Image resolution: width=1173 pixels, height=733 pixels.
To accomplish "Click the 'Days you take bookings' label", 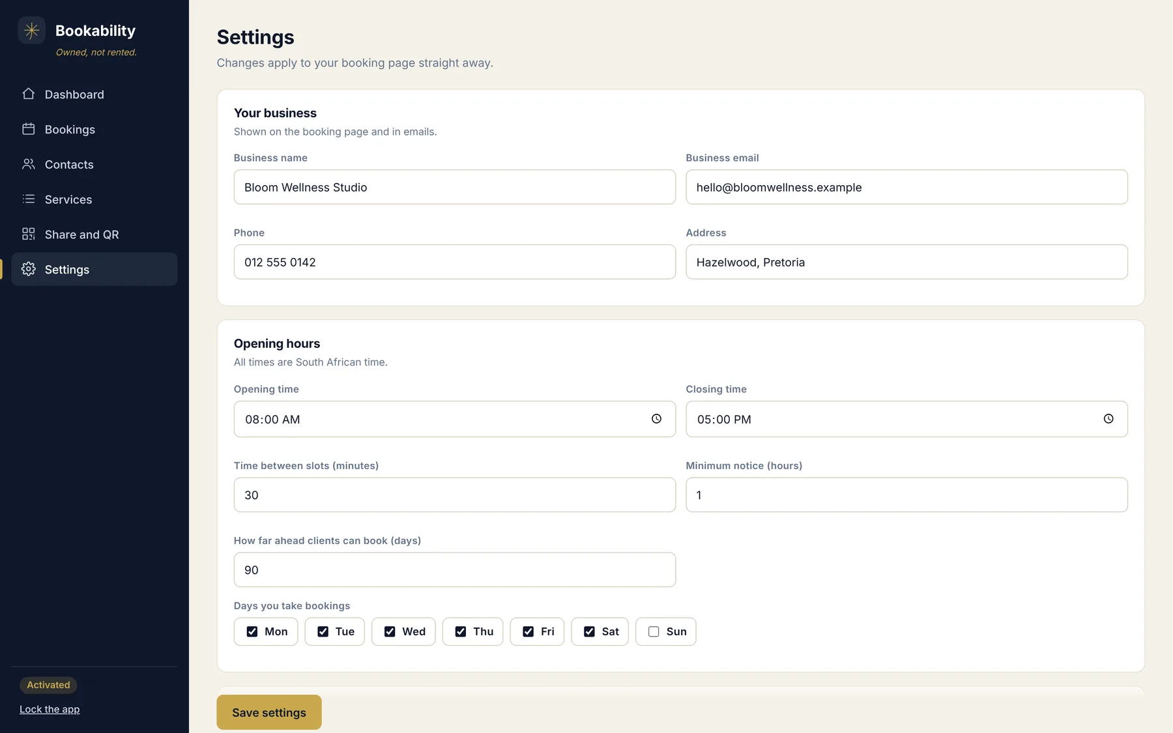I will [292, 606].
